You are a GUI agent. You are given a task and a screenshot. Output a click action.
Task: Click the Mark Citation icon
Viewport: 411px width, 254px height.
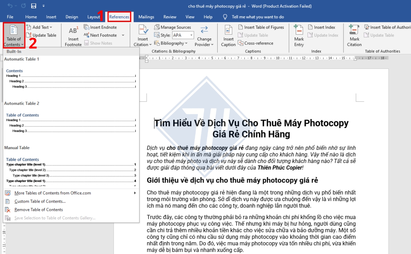[x=354, y=31]
